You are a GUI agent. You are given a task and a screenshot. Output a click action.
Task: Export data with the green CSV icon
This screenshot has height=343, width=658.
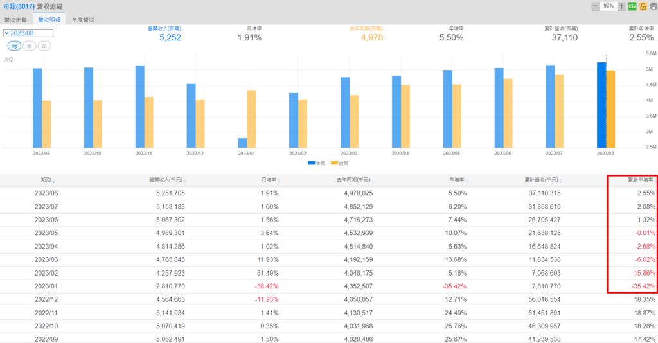click(x=632, y=6)
